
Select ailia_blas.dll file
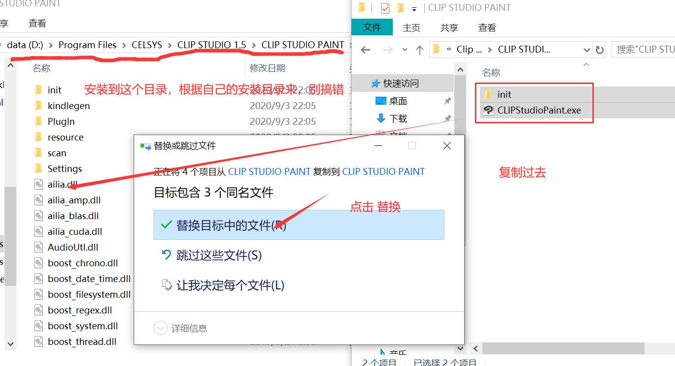click(x=73, y=216)
